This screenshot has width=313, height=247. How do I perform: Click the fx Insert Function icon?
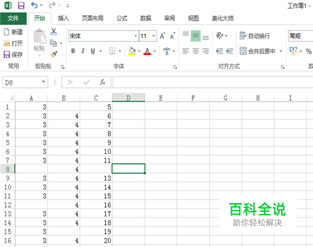[x=102, y=82]
